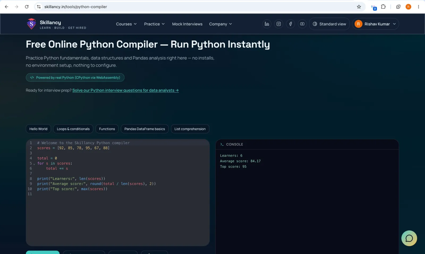Open the Skillancy LinkedIn page icon
Screen dimensions: 425x254
point(267,24)
